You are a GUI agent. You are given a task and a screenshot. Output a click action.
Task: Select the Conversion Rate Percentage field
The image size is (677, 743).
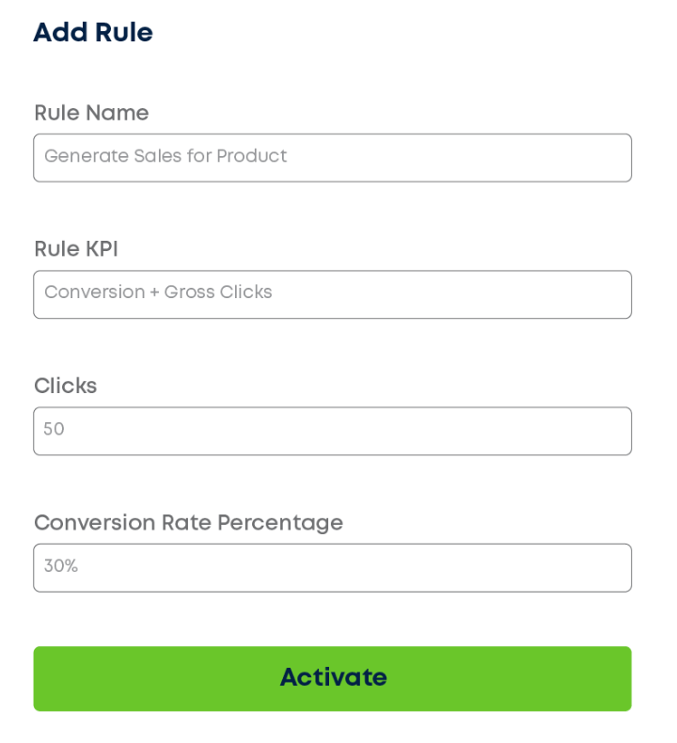(x=332, y=567)
